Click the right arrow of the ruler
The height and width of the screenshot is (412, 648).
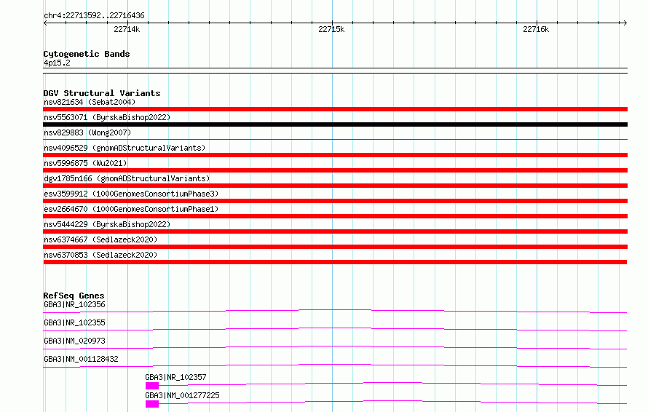[x=625, y=23]
